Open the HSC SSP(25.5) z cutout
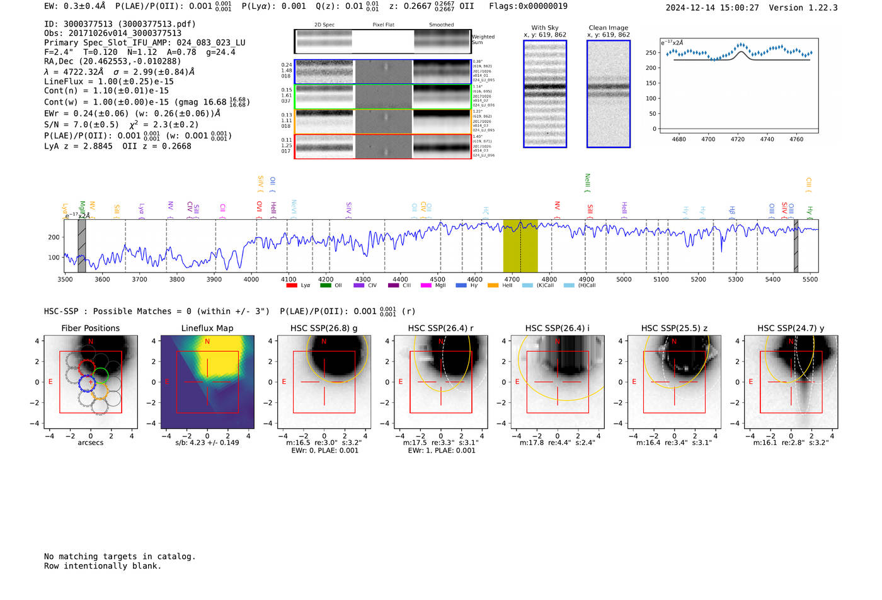 (x=674, y=382)
